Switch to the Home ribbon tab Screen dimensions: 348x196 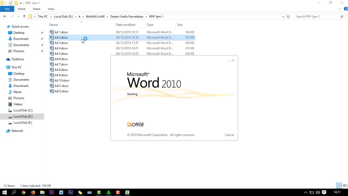tap(22, 9)
